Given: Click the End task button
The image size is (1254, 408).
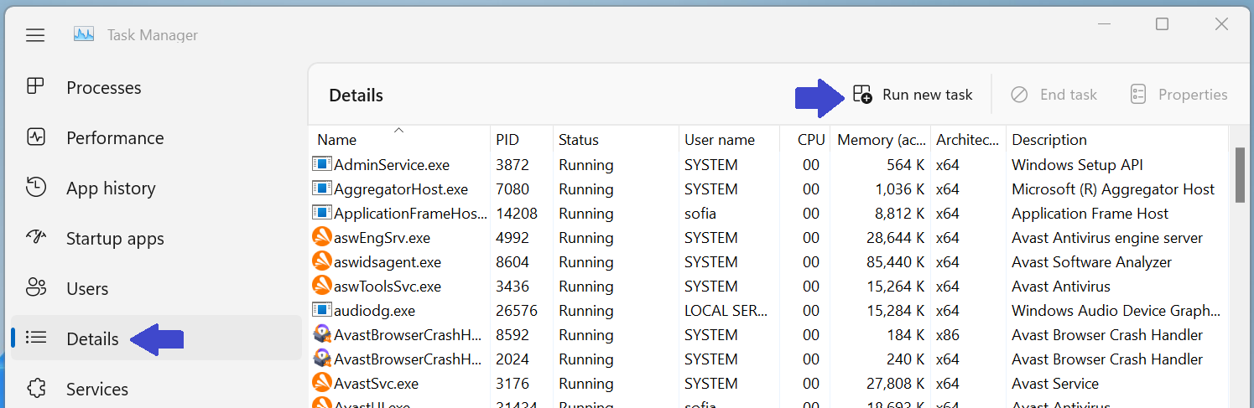Looking at the screenshot, I should pos(1054,95).
